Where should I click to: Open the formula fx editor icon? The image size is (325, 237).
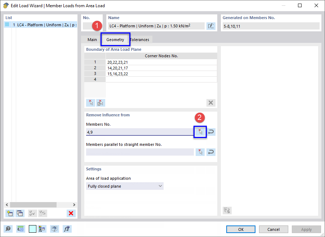pos(67,229)
